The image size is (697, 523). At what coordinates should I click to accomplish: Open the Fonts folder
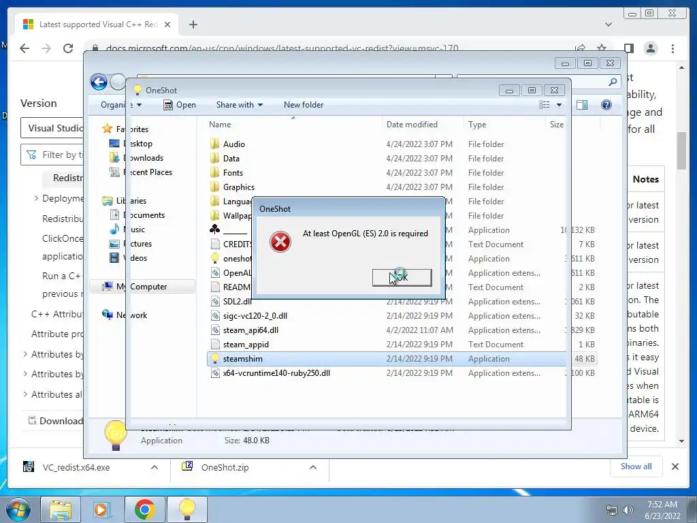233,172
